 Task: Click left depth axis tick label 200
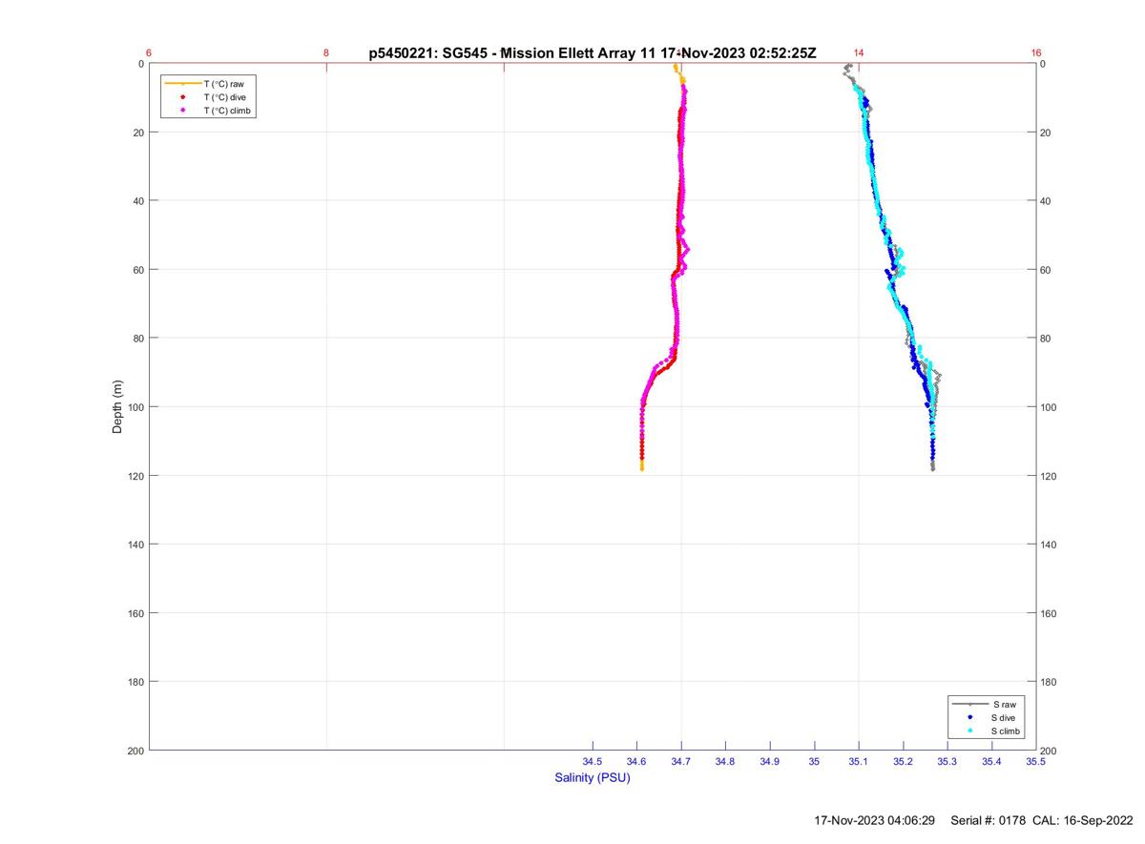pyautogui.click(x=135, y=751)
